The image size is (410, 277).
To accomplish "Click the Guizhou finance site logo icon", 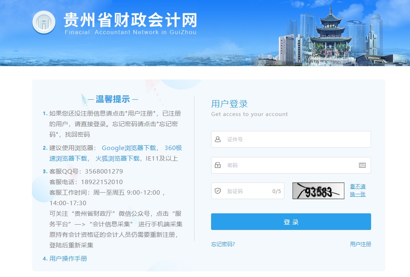I will [x=44, y=22].
